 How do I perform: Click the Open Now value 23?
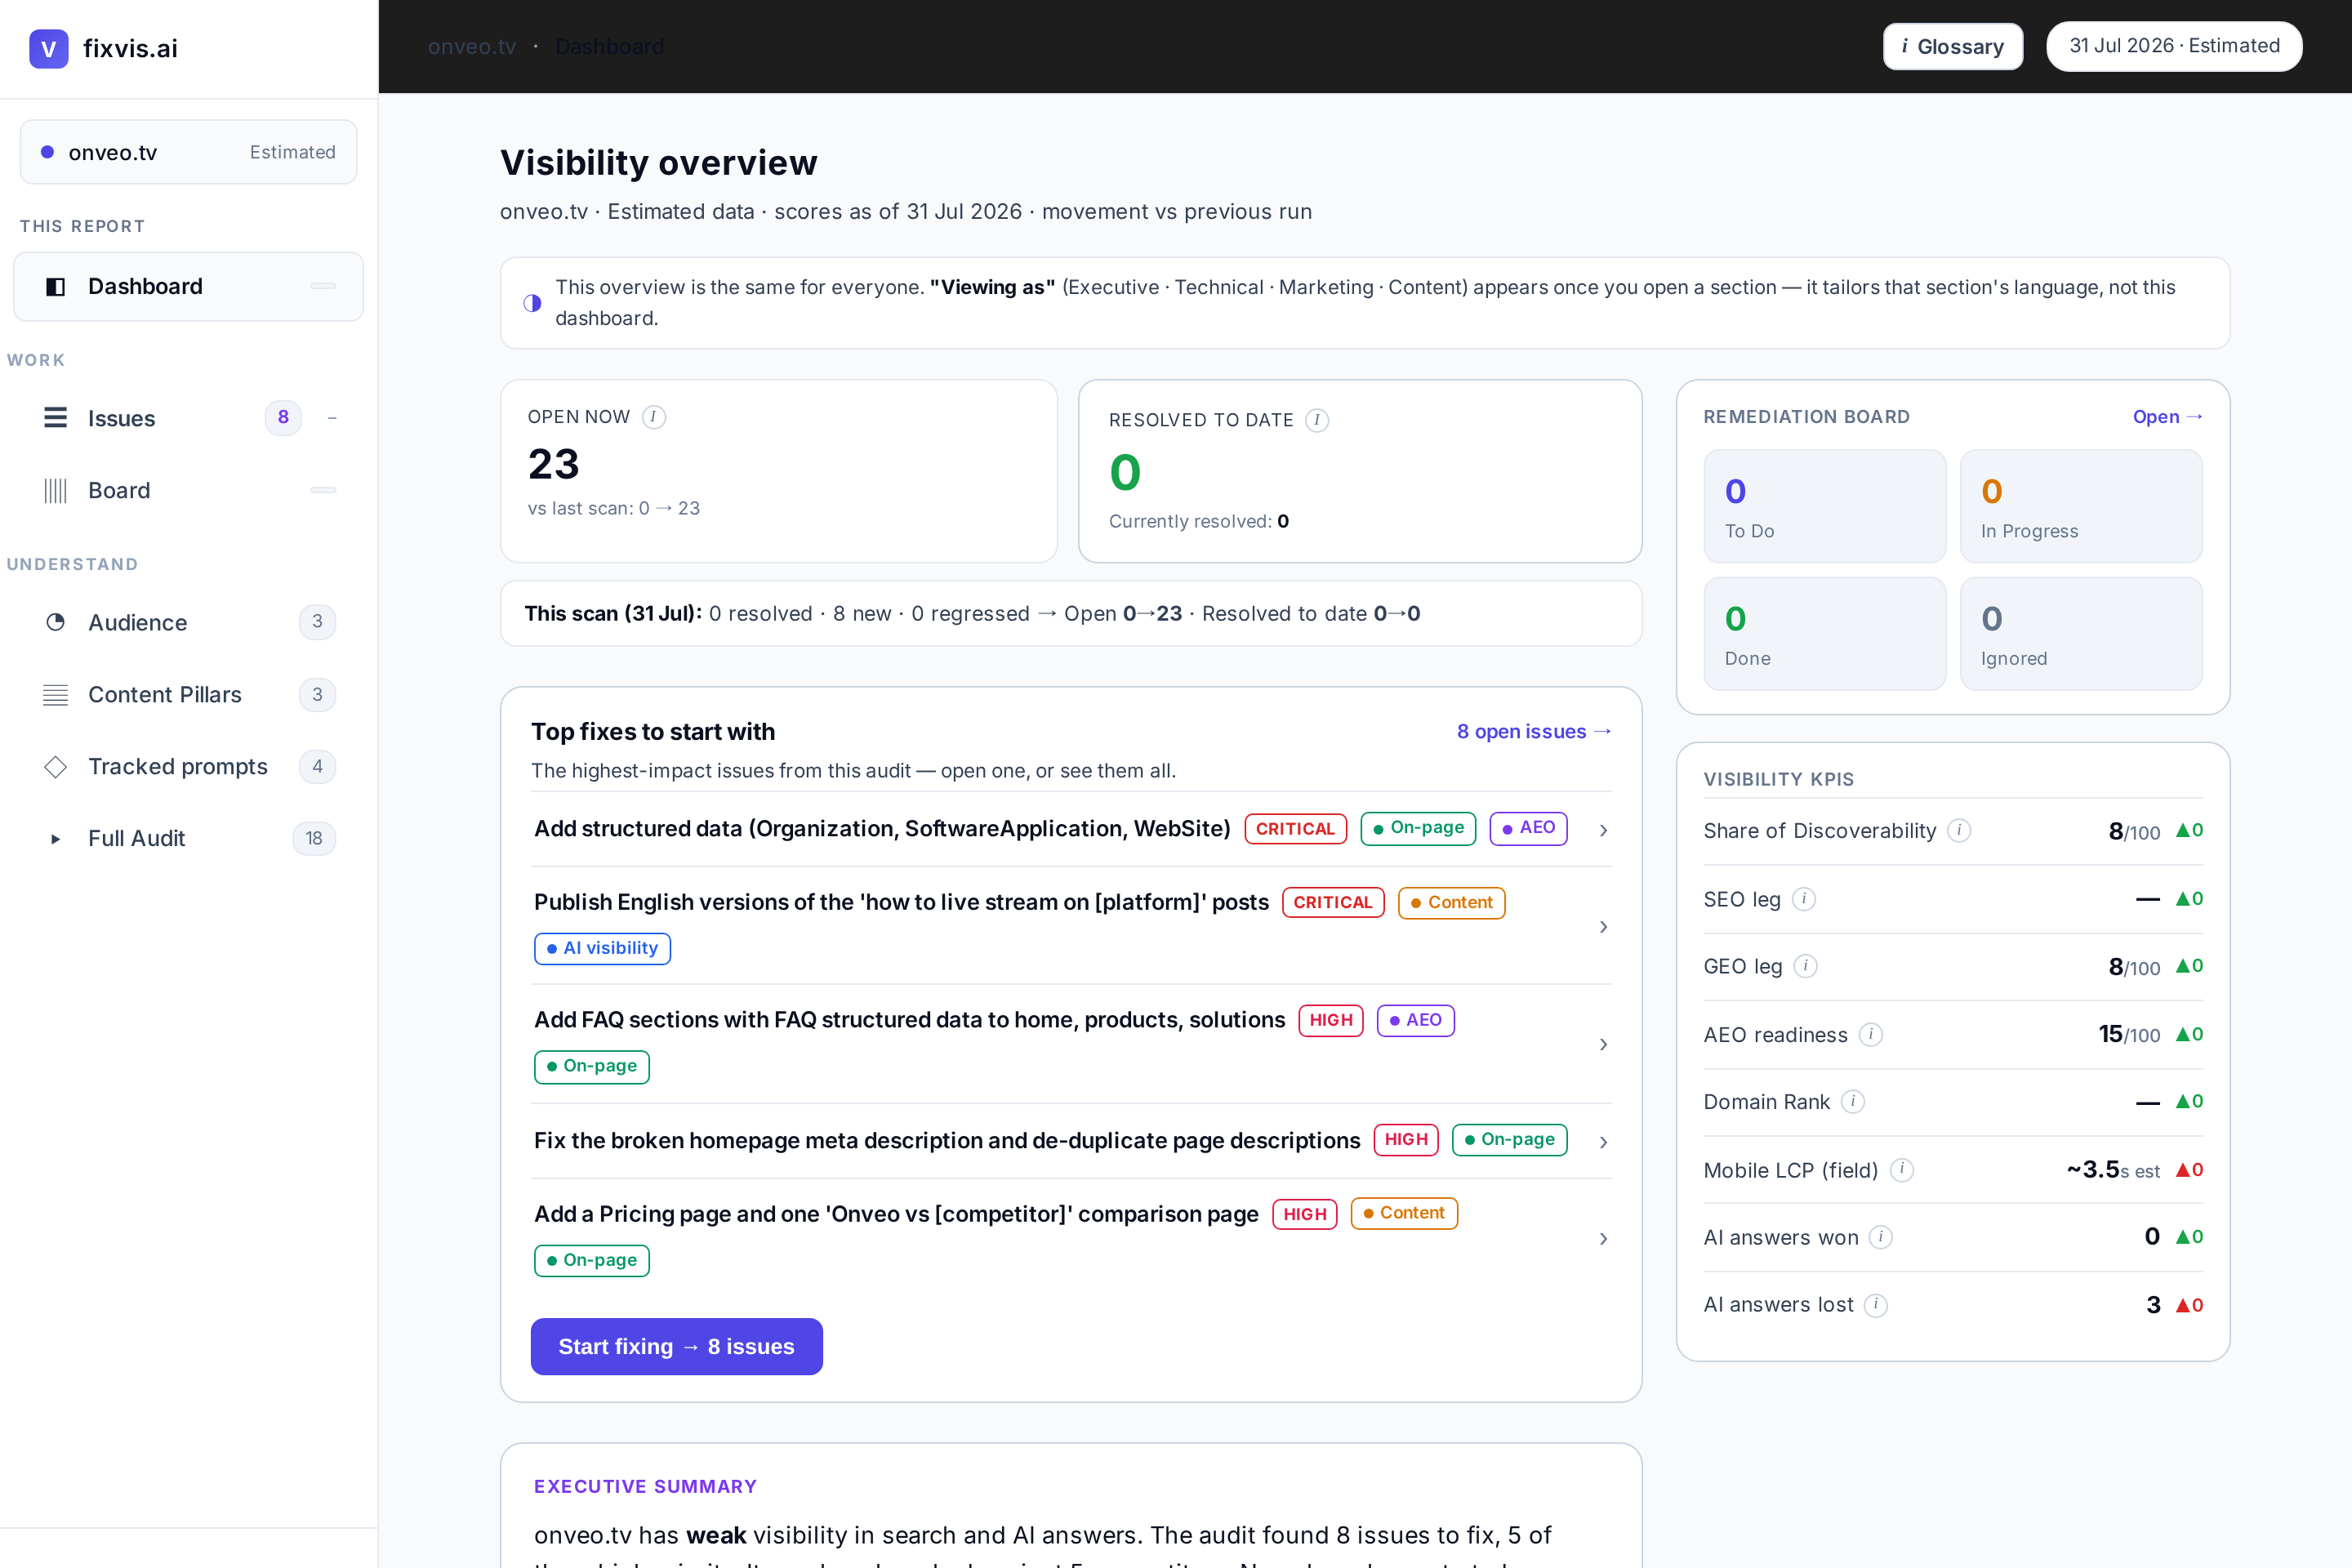(x=553, y=464)
